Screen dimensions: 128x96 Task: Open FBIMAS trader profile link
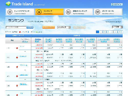pos(23,84)
